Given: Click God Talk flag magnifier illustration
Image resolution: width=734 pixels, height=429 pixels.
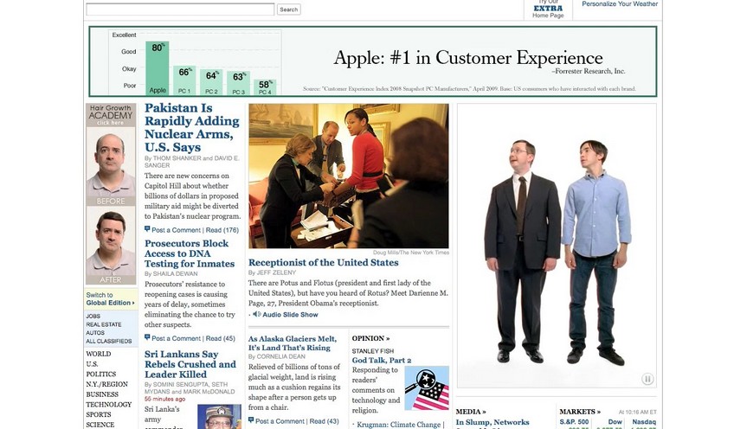Looking at the screenshot, I should pyautogui.click(x=427, y=387).
